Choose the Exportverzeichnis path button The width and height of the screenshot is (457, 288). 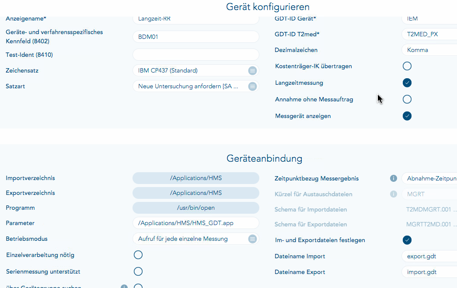[x=196, y=193]
